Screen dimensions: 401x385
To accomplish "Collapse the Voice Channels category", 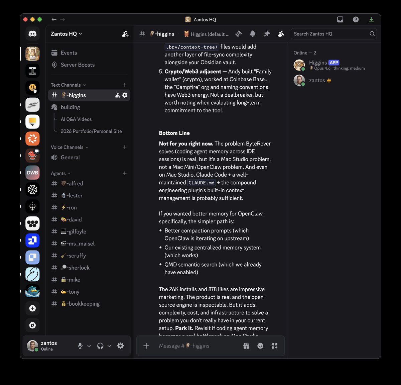I will (70, 147).
